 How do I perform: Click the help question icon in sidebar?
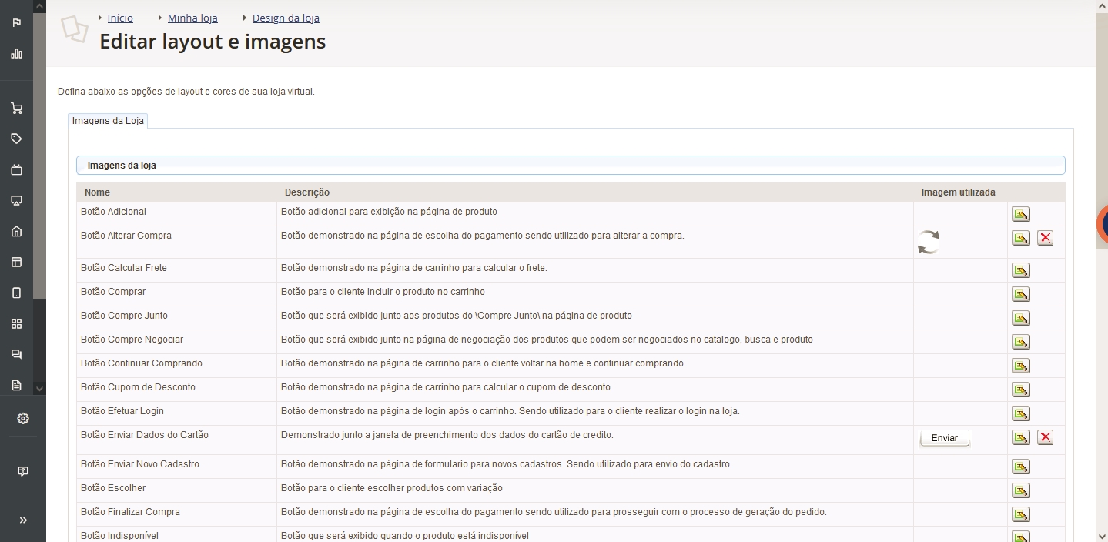coord(23,471)
